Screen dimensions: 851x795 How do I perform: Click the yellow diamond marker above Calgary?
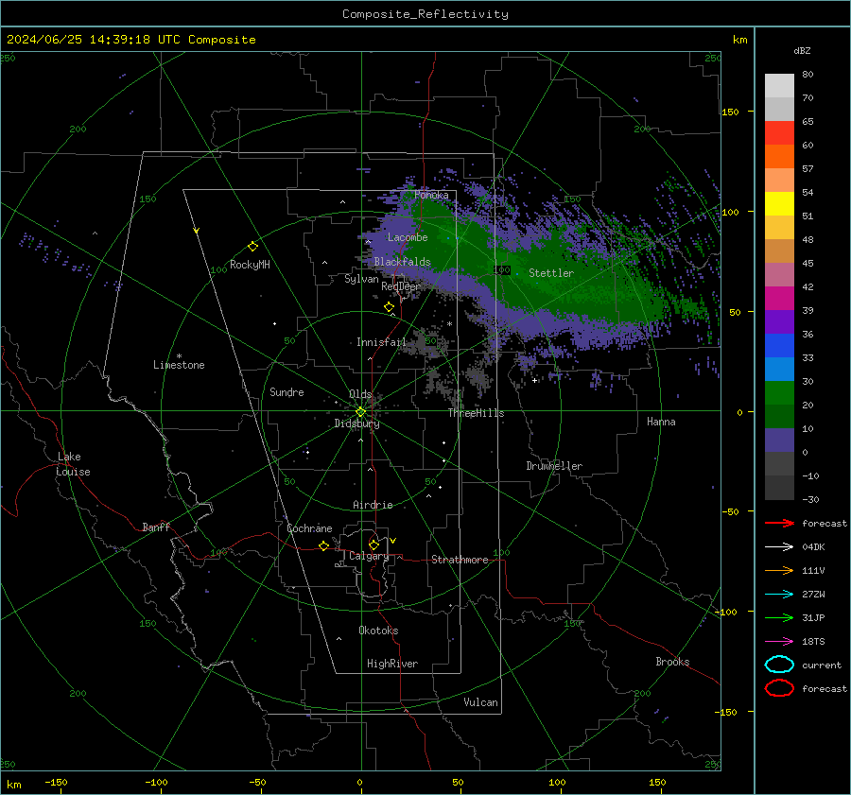373,544
